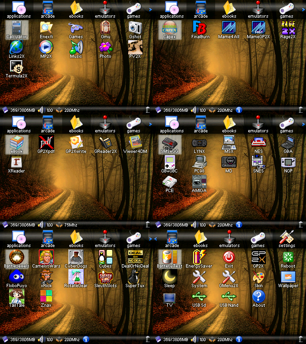Launch Viewer4DM ebook viewer
Screen dimensions: 306x344
[135, 144]
